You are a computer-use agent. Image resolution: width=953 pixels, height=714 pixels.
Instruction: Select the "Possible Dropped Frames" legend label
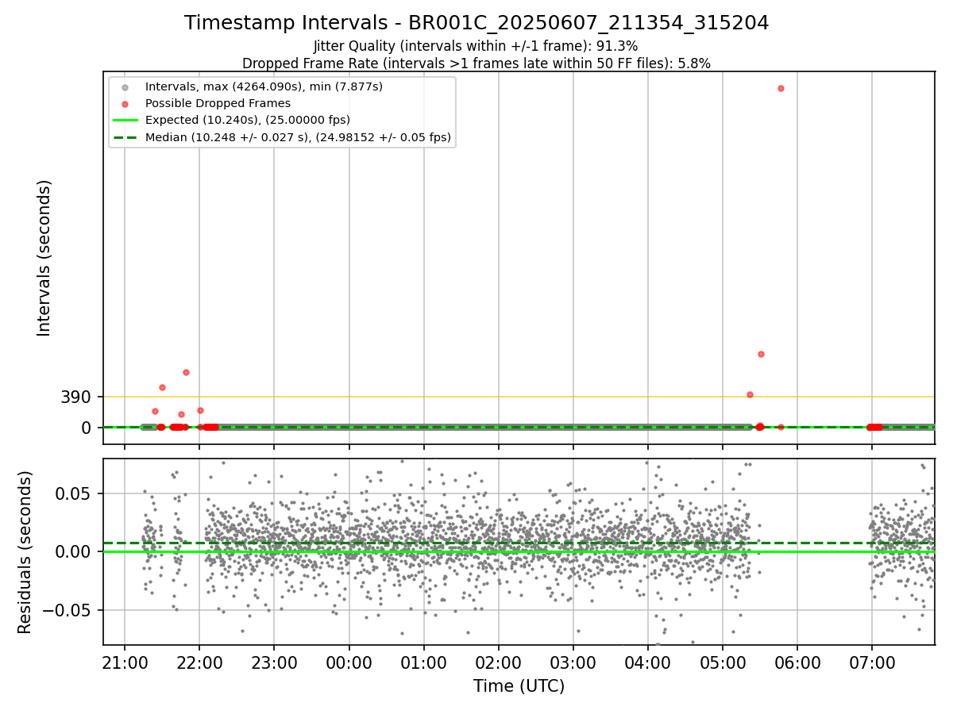point(218,103)
